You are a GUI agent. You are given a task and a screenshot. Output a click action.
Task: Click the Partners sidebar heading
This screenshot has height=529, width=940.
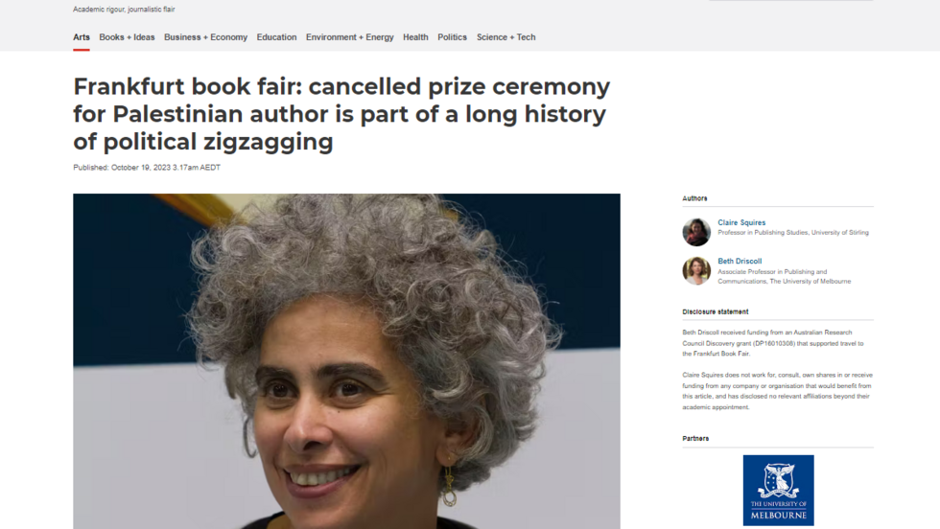point(695,439)
